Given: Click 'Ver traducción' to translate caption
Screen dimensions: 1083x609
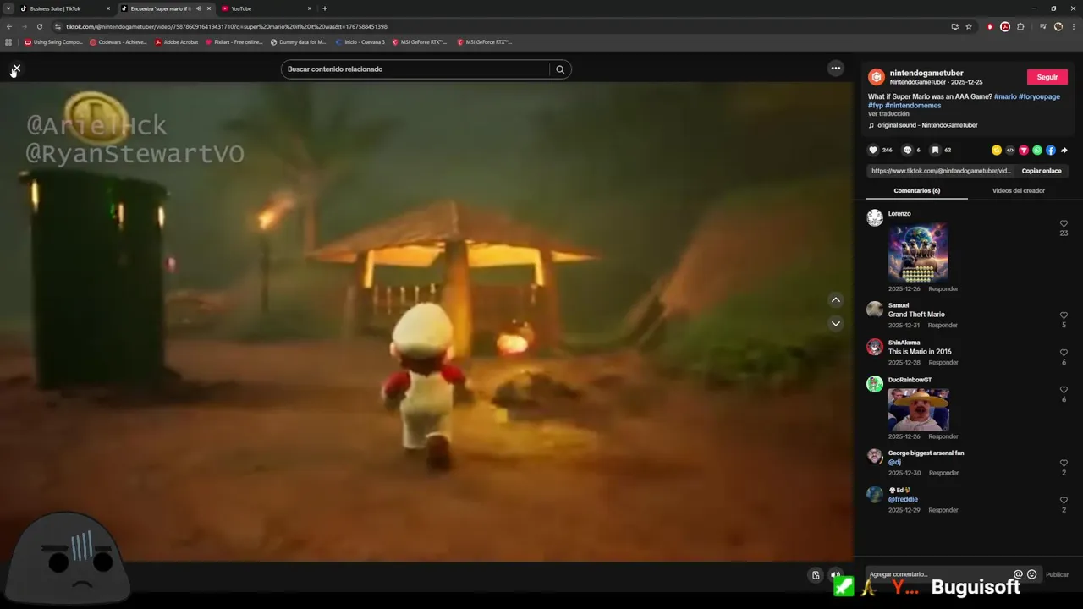Looking at the screenshot, I should (888, 114).
